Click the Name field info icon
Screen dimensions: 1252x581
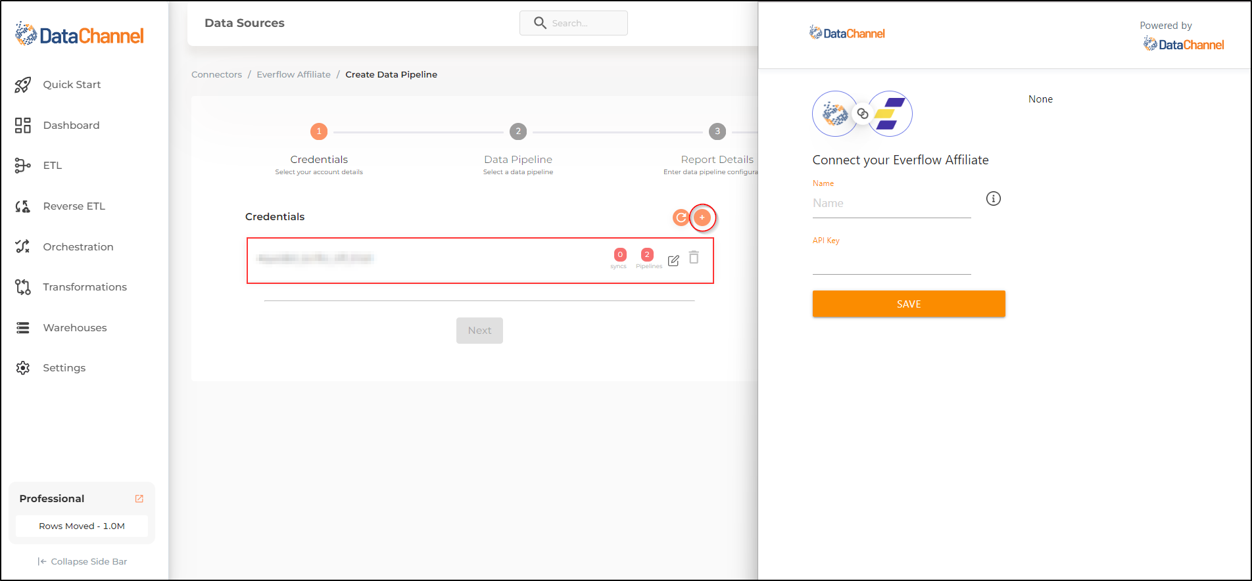coord(994,198)
